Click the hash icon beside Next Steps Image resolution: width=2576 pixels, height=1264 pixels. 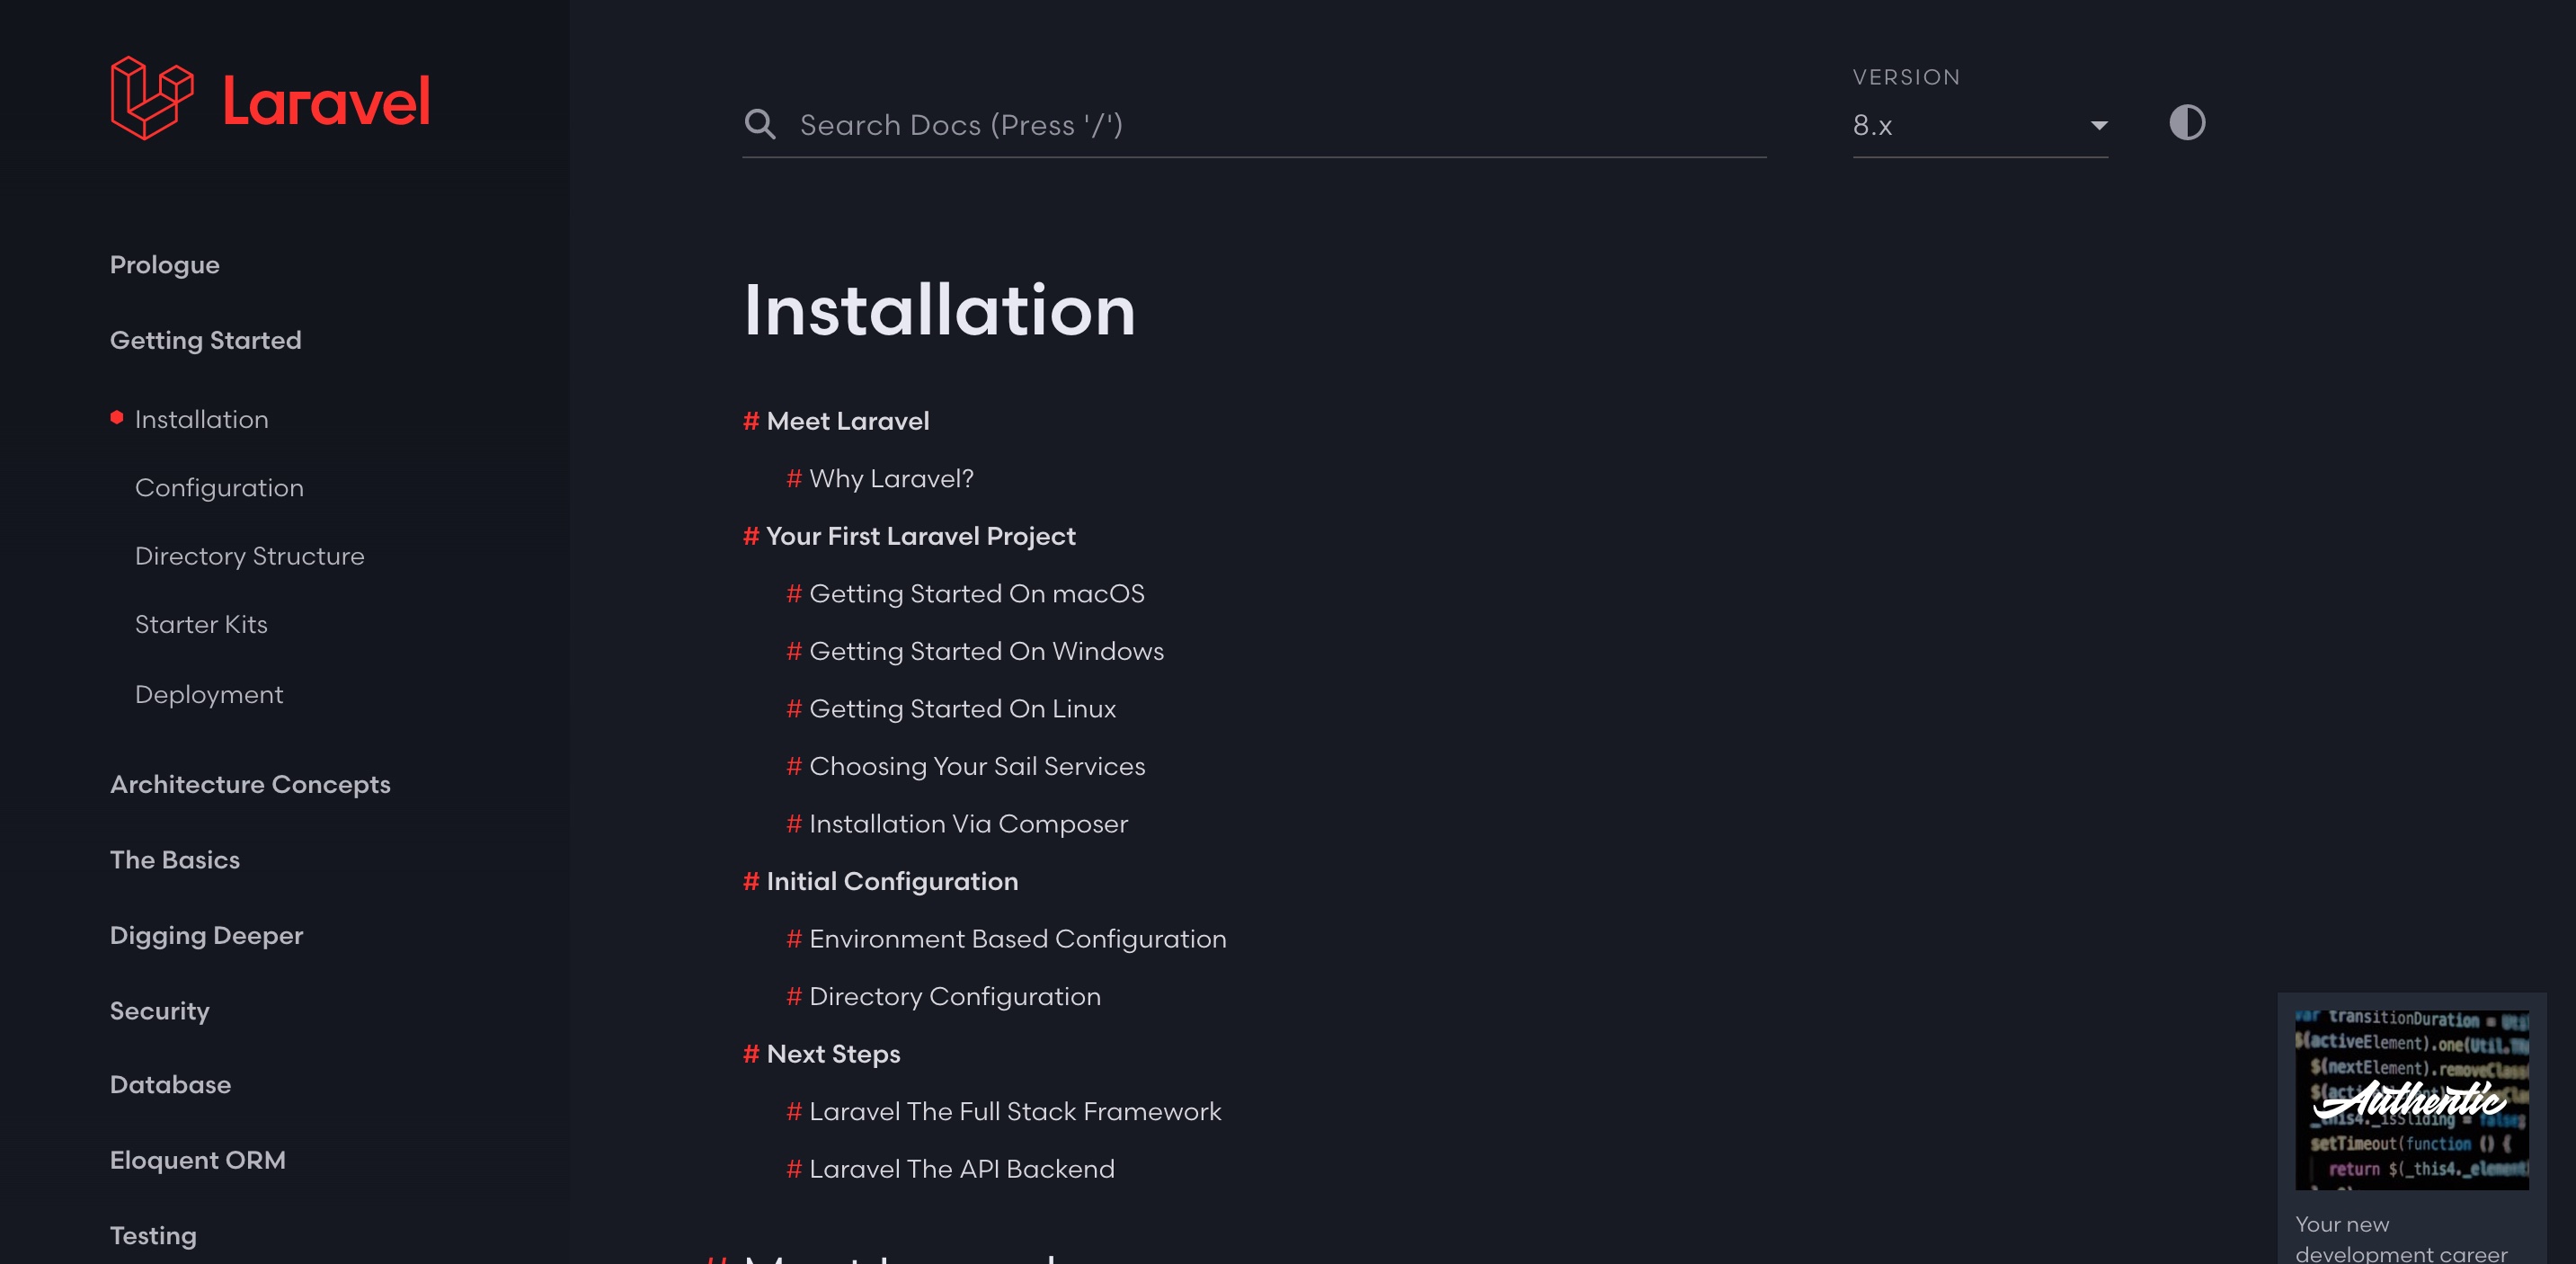point(751,1054)
